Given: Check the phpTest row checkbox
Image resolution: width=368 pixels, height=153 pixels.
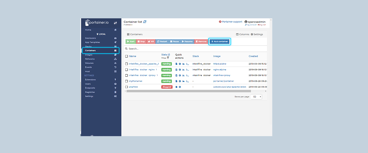Looking at the screenshot, I should coord(127,87).
